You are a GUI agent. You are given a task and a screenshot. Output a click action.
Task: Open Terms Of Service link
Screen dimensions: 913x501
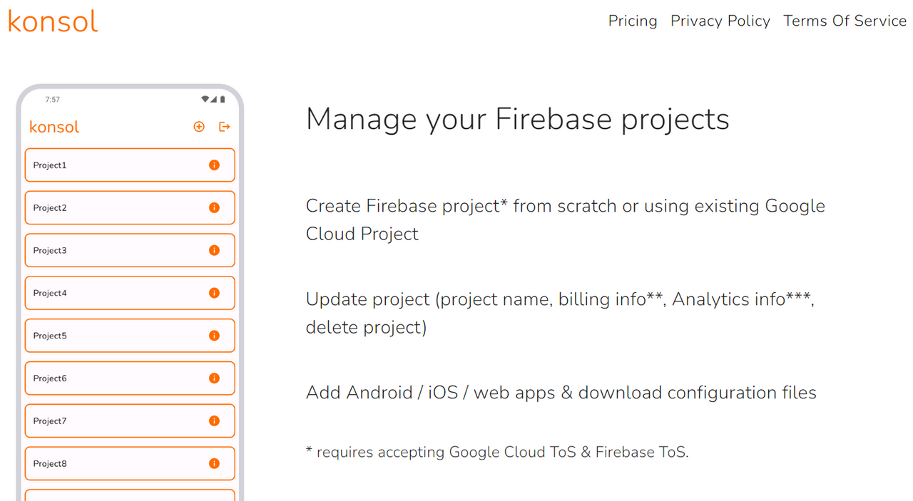pos(845,21)
